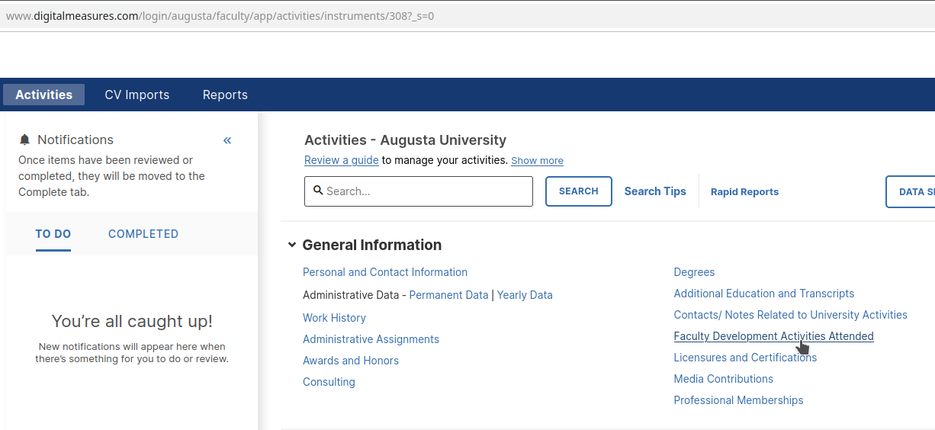This screenshot has height=430, width=935.
Task: Select the To Do notifications tab
Action: click(x=53, y=234)
